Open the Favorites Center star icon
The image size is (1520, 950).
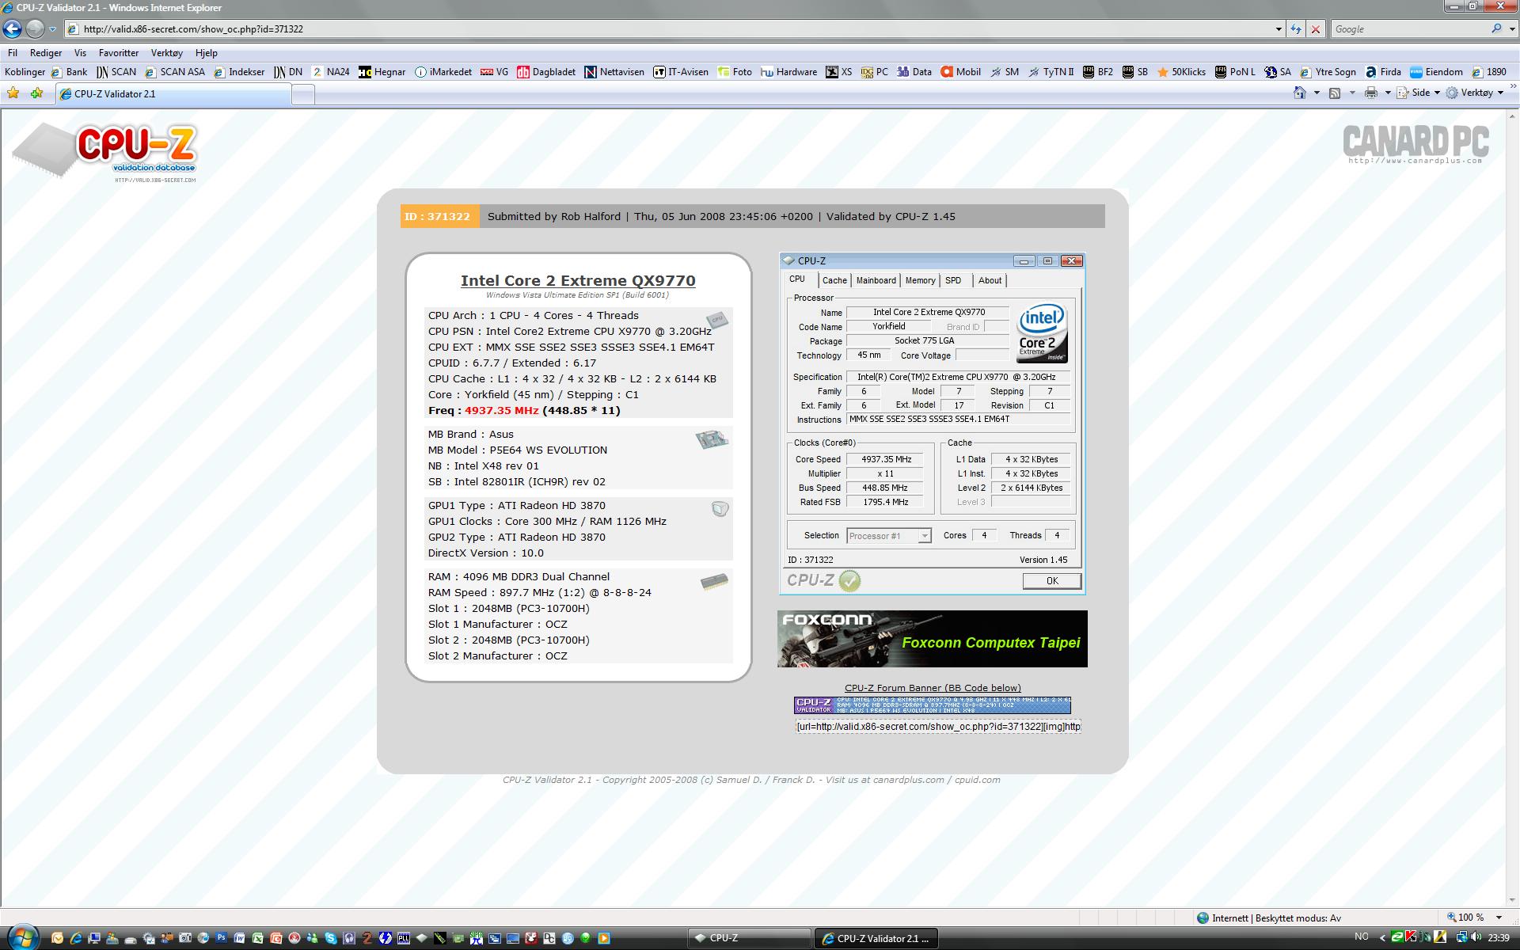coord(13,93)
